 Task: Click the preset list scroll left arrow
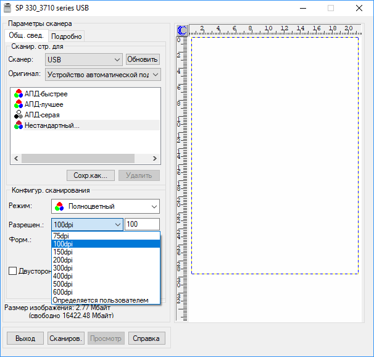point(16,159)
